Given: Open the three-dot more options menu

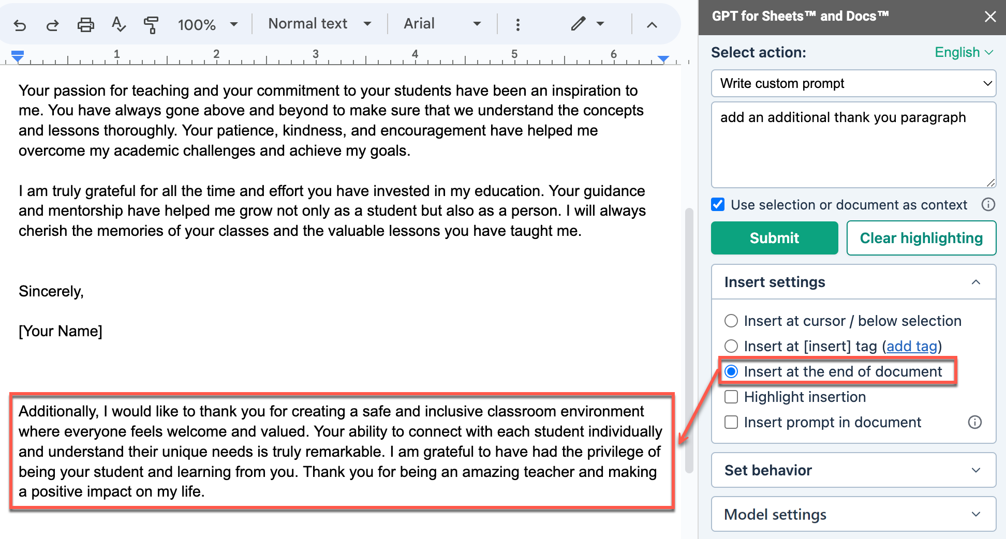Looking at the screenshot, I should (517, 24).
